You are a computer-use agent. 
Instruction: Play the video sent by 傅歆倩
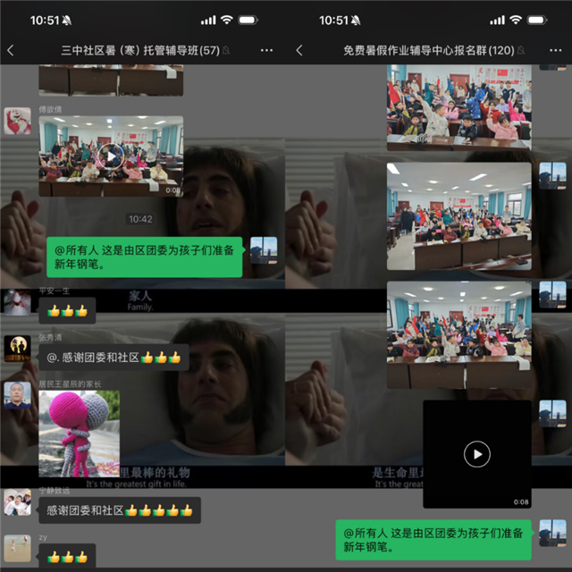111,156
